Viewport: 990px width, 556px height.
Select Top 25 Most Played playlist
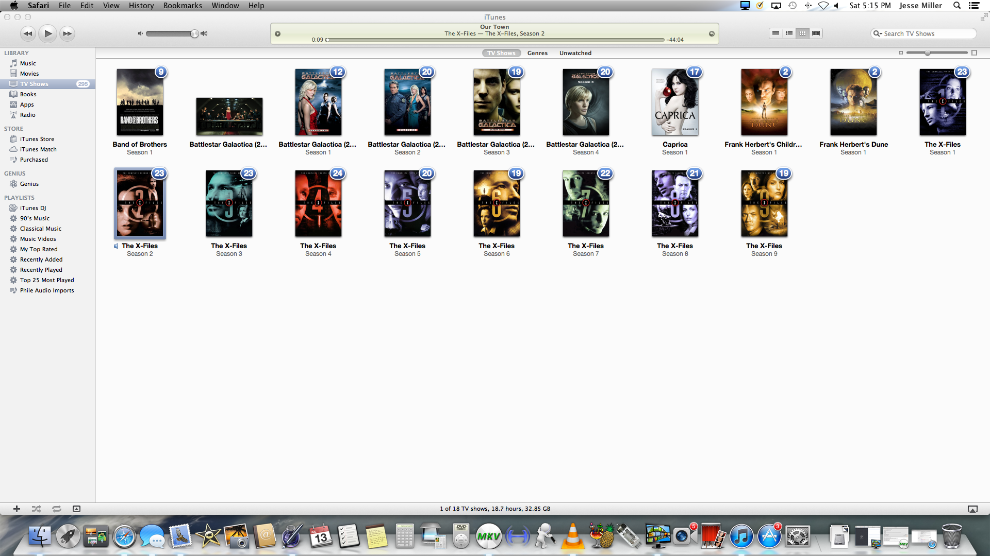point(47,280)
